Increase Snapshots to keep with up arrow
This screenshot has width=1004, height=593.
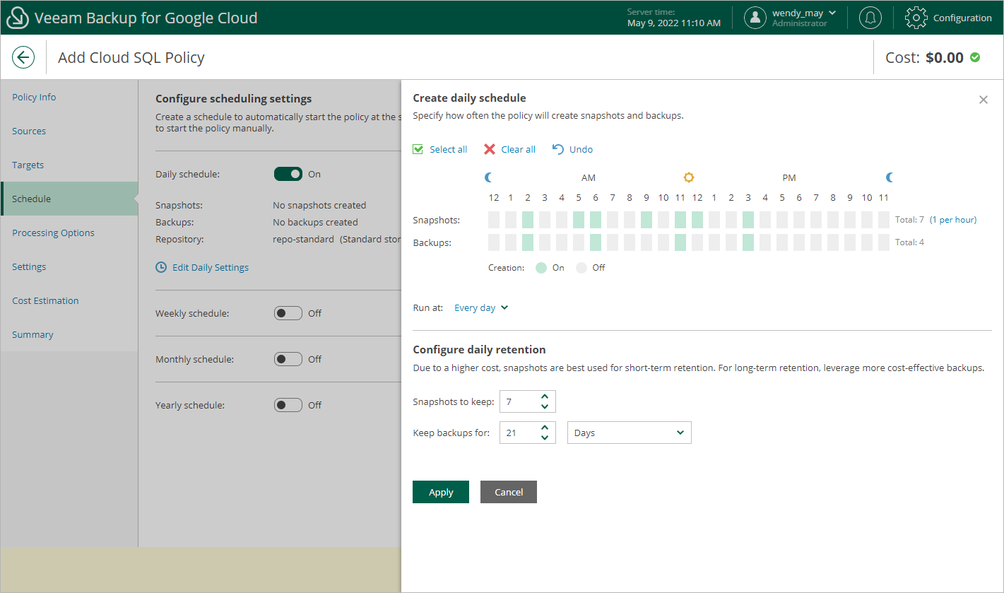point(544,397)
